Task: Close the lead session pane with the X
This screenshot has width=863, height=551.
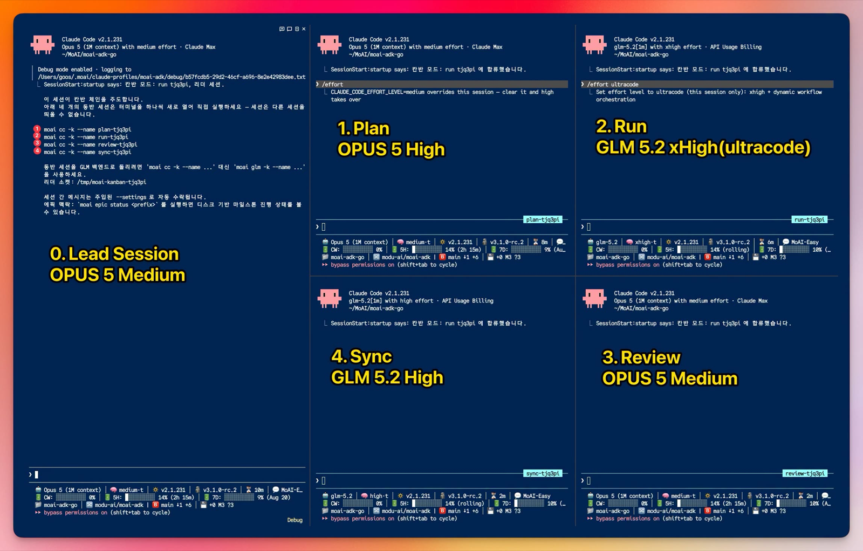Action: point(304,29)
